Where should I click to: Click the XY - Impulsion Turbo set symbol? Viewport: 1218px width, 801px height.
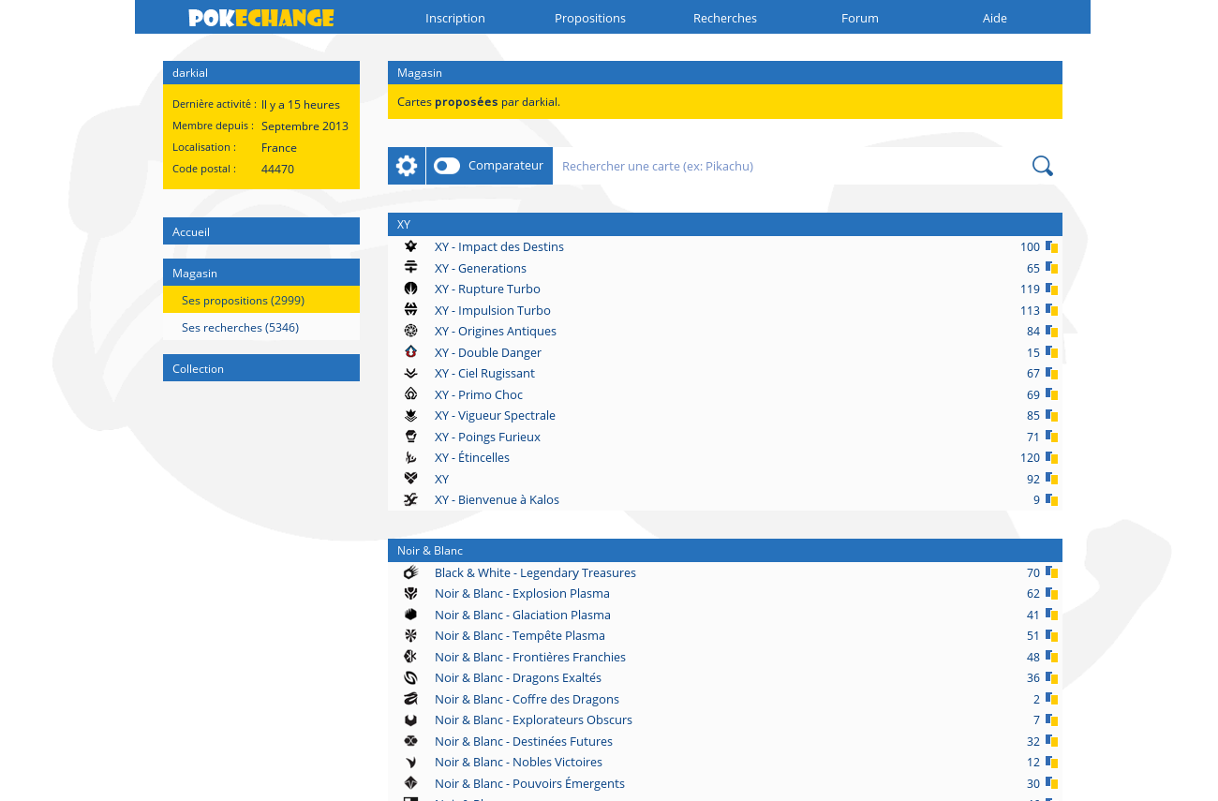[410, 310]
